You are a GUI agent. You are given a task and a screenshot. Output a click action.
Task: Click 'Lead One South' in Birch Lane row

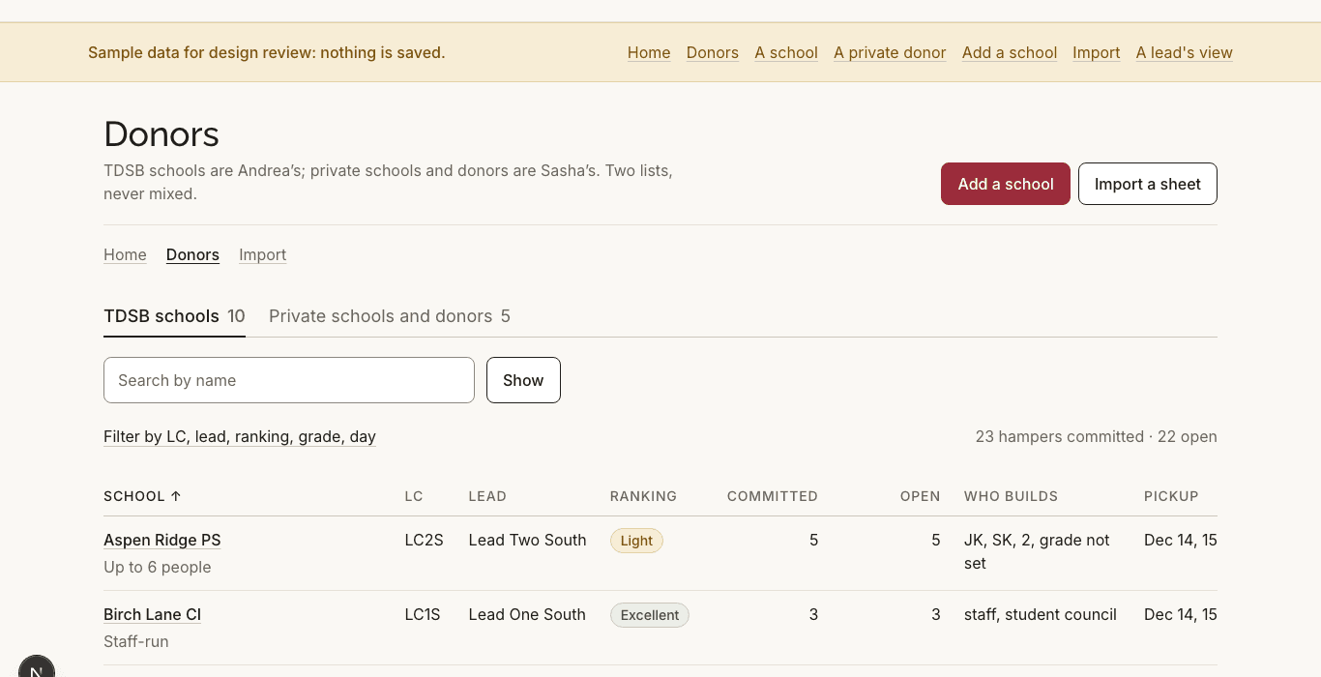click(x=527, y=614)
